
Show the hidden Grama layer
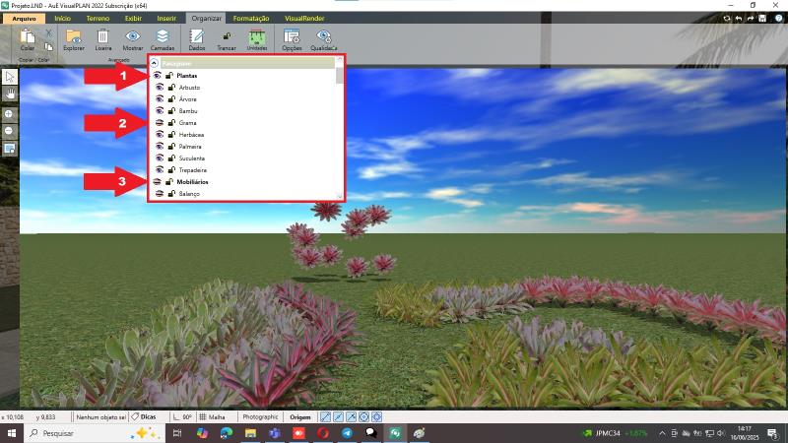(x=160, y=122)
